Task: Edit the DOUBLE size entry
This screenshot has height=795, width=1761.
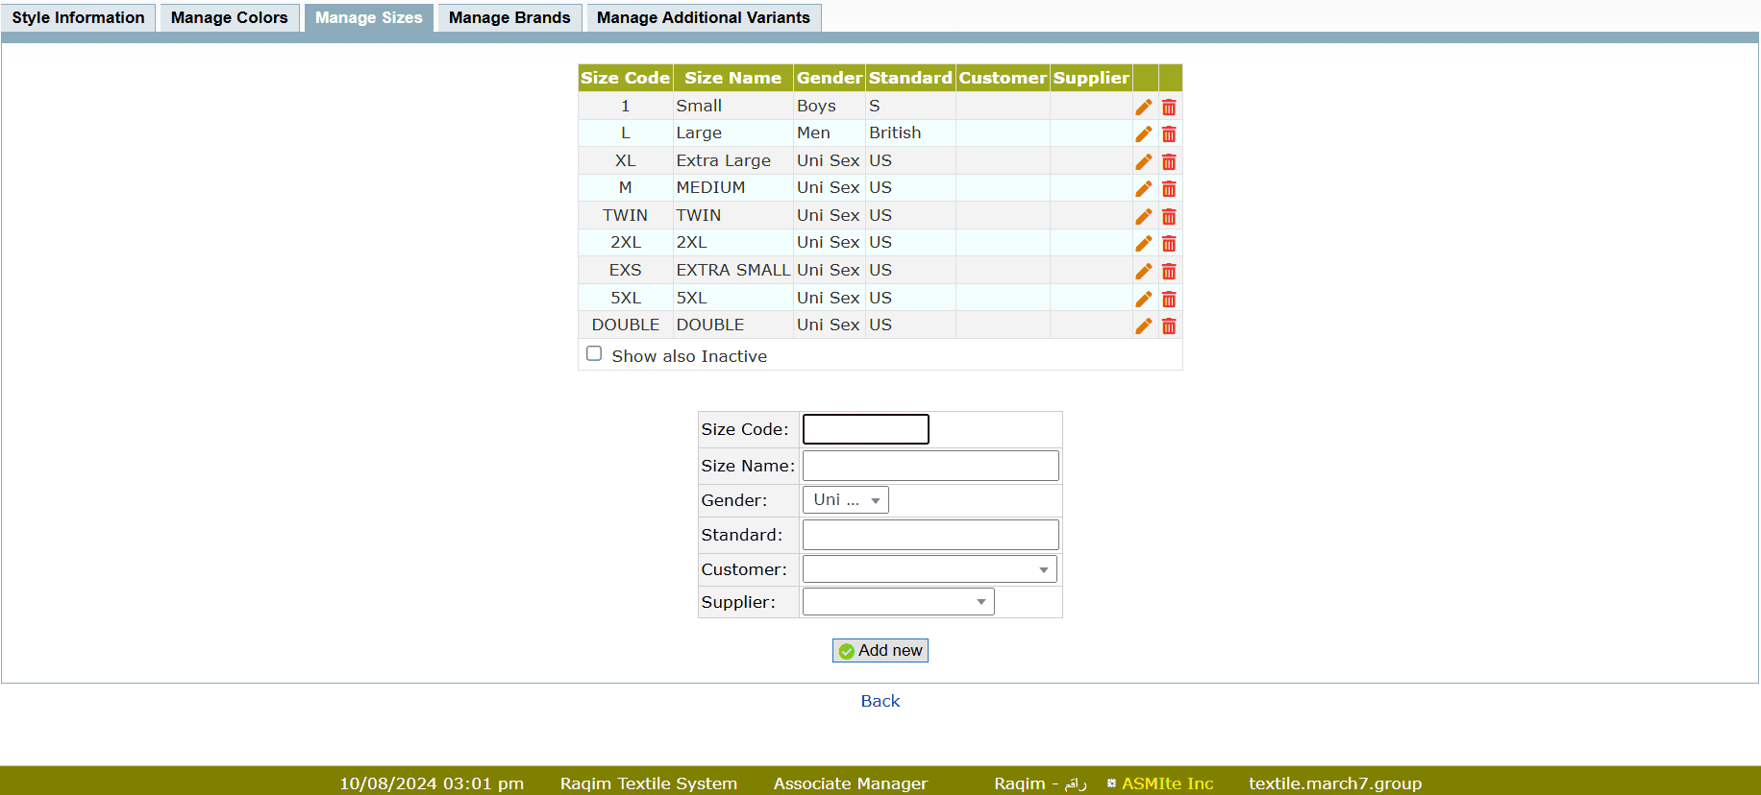Action: tap(1143, 326)
